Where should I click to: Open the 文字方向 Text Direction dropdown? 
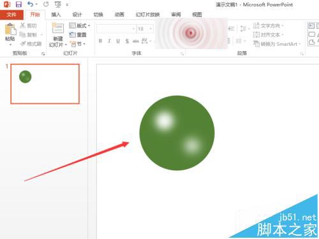(x=269, y=25)
